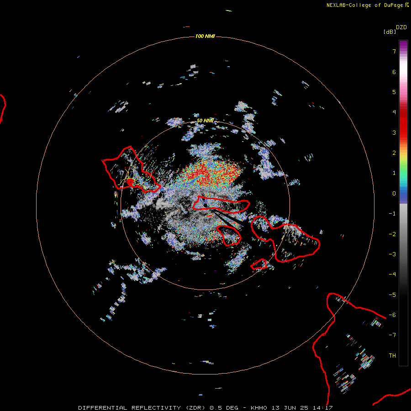This screenshot has width=411, height=411.
Task: Click the 50 NMI range ring label
Action: pos(205,121)
